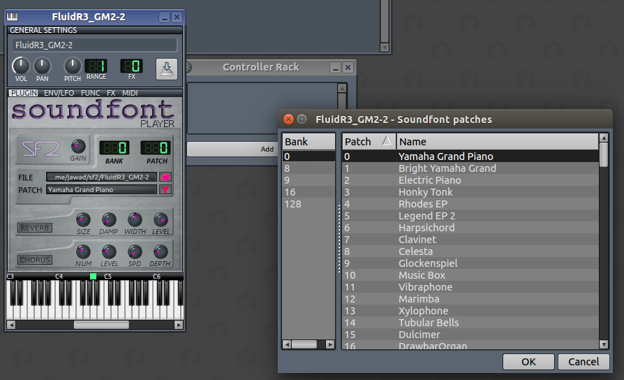Click the FX channel LCD display

[131, 66]
